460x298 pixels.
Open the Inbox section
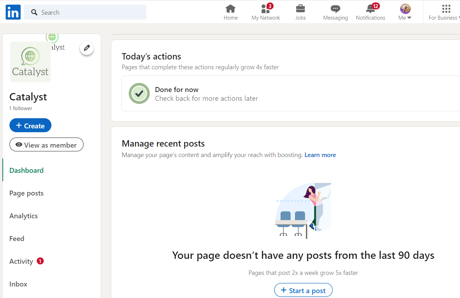18,284
